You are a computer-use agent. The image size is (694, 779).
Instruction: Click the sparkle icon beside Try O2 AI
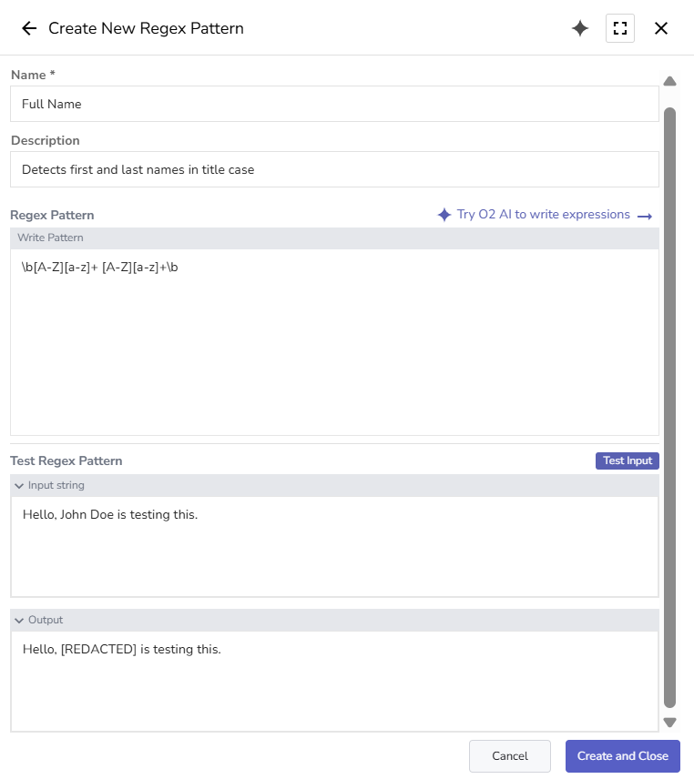click(444, 215)
